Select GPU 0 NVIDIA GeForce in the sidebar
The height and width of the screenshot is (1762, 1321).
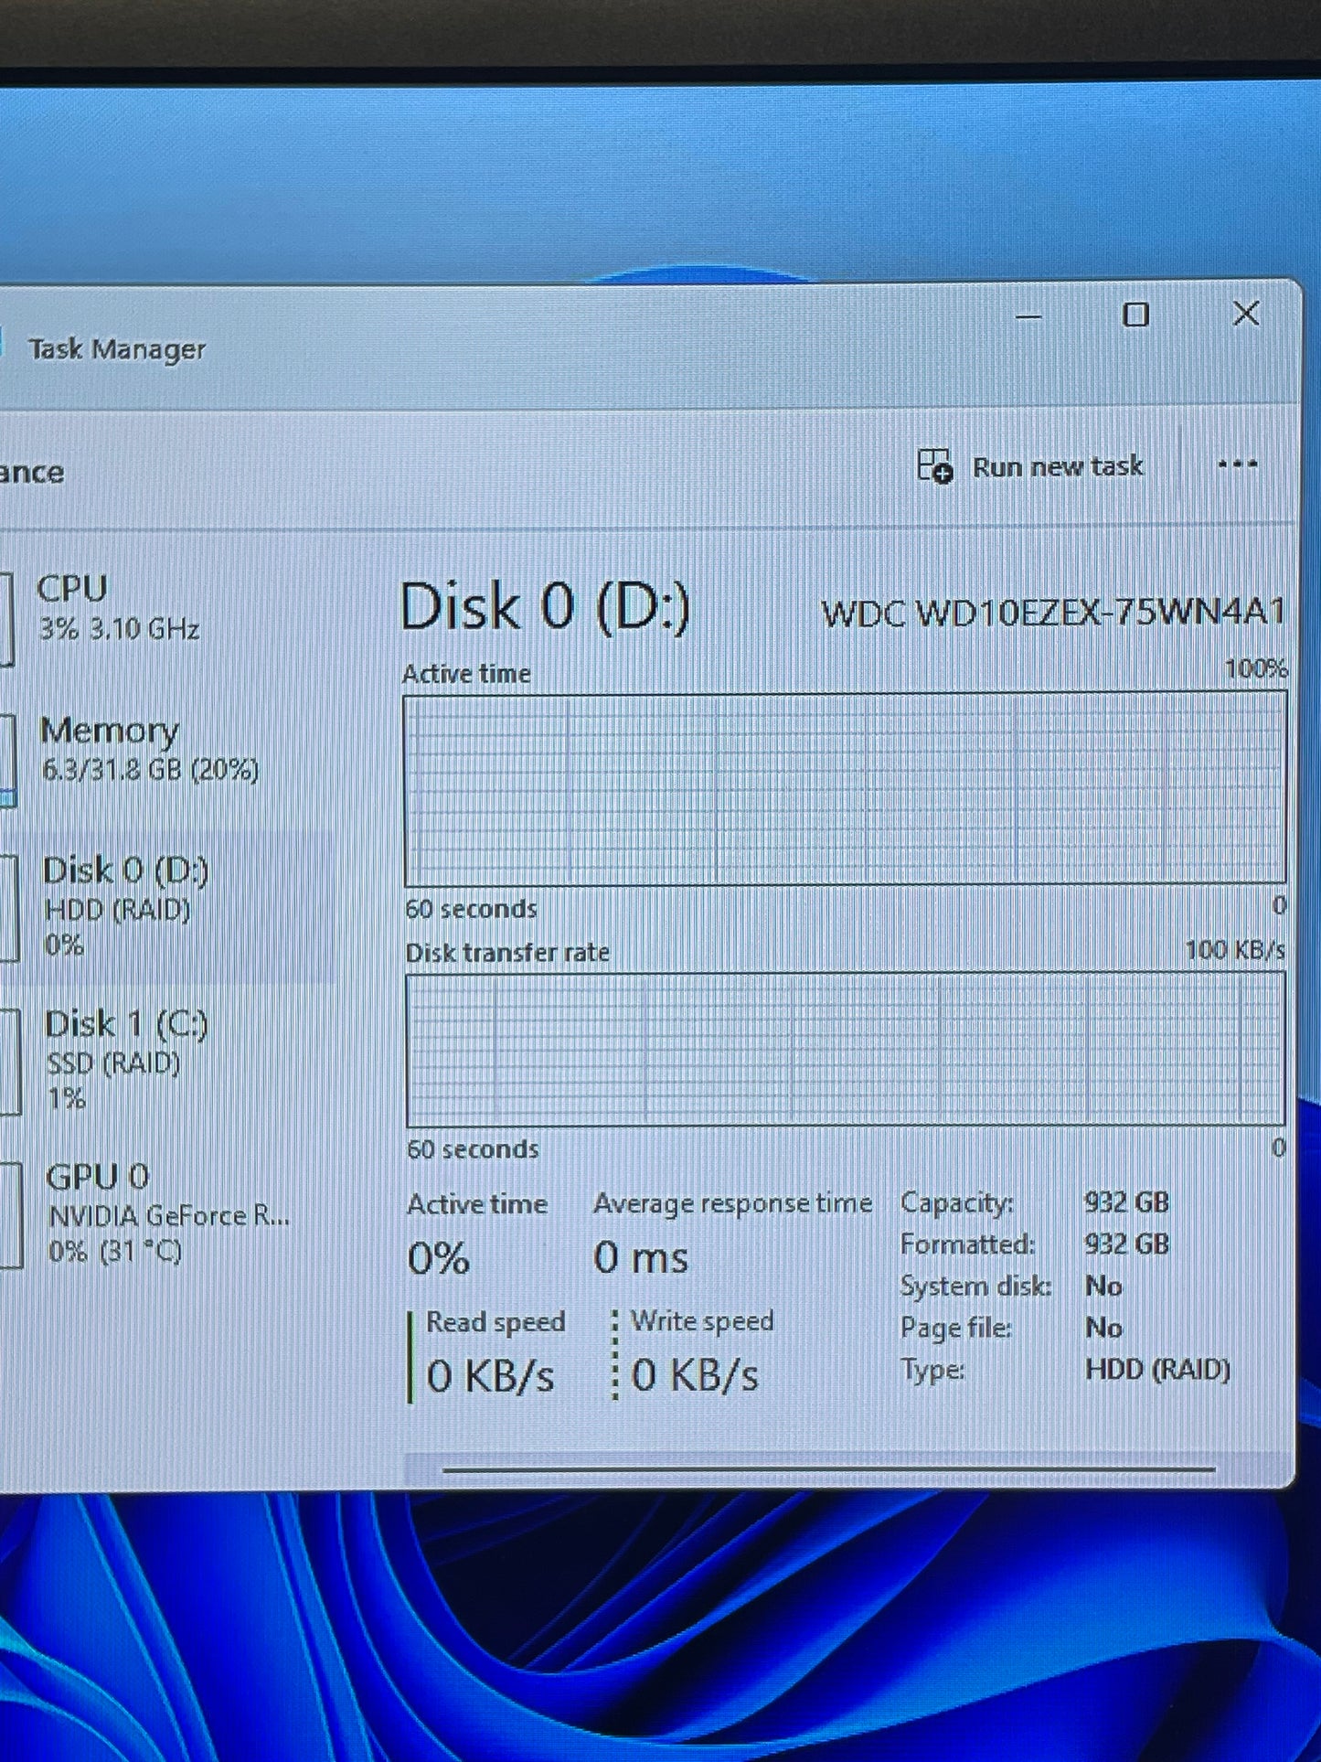(167, 1213)
